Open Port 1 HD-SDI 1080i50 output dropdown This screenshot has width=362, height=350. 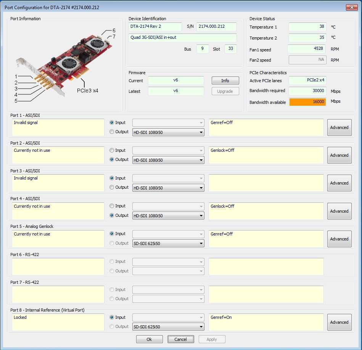(168, 132)
